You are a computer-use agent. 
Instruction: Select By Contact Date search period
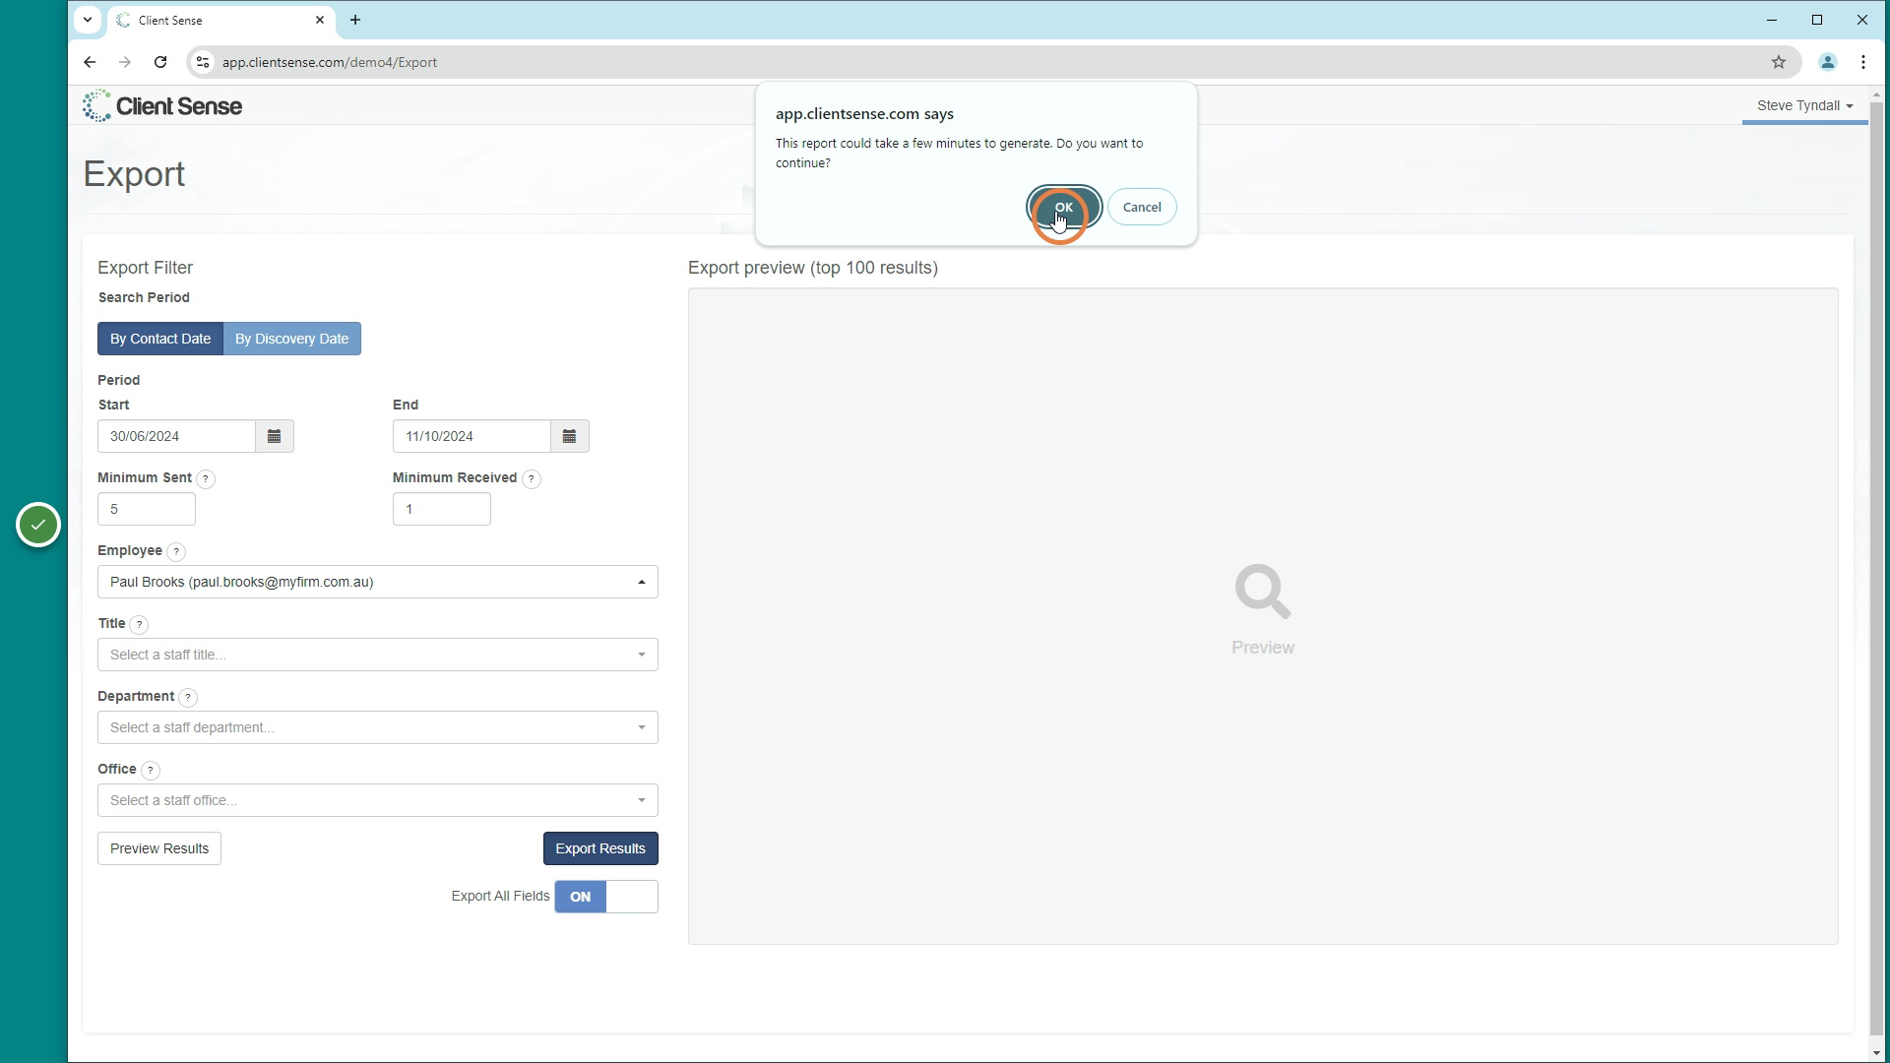pyautogui.click(x=160, y=339)
